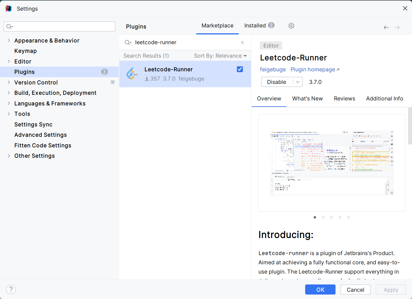Select the second screenshot carousel dot
This screenshot has height=299, width=412.
[323, 217]
